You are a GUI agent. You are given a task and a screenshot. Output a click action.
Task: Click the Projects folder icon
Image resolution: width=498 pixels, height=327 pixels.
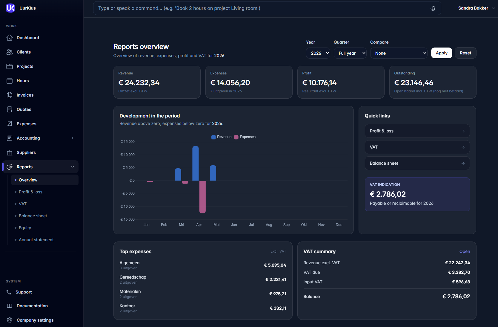(x=10, y=66)
